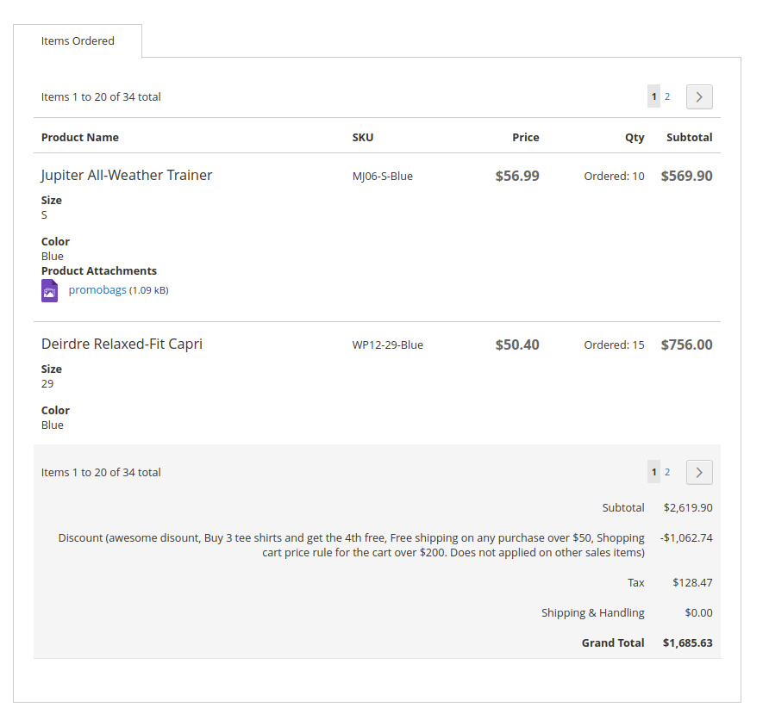Click the Subtotal column header
The image size is (769, 720).
(x=689, y=138)
